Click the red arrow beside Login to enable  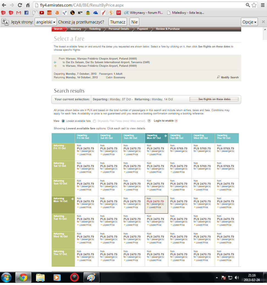pyautogui.click(x=176, y=121)
